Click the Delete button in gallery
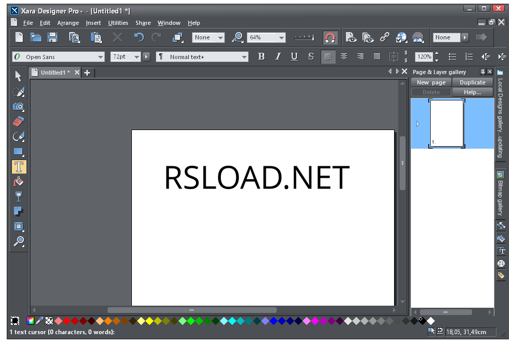The width and height of the screenshot is (513, 344). (x=431, y=92)
